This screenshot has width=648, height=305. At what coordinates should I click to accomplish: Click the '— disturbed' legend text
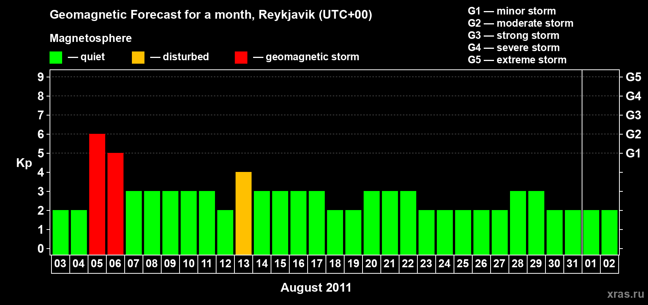click(x=180, y=57)
